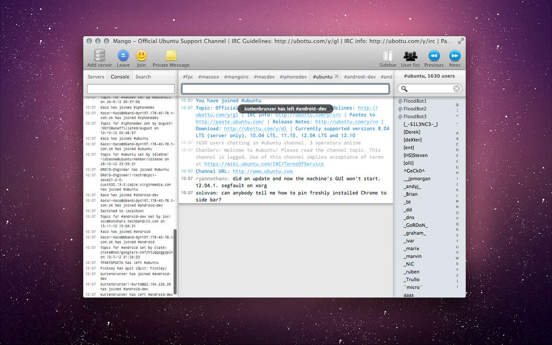Open the ubottu.com/y/rn release notes link
Viewport: 552px width, 345px height.
346,122
